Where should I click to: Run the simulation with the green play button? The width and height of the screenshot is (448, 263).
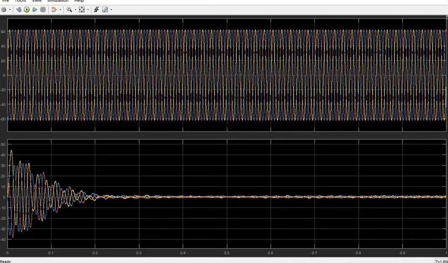(27, 10)
